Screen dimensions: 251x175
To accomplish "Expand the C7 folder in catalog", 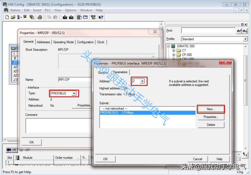I will pos(174,50).
